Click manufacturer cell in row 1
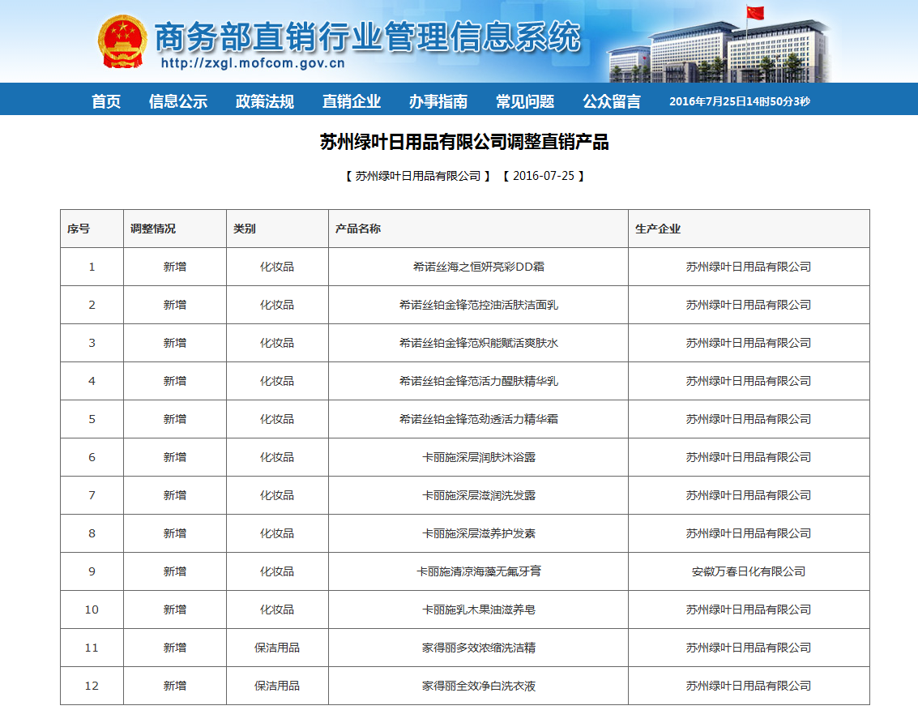918x710 pixels. 748,267
